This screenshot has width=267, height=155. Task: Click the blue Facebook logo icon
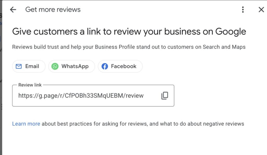point(105,66)
